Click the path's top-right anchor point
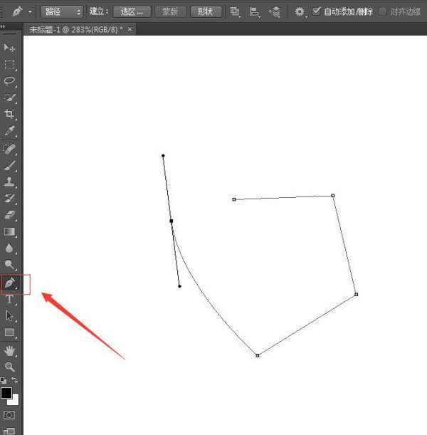 click(333, 196)
